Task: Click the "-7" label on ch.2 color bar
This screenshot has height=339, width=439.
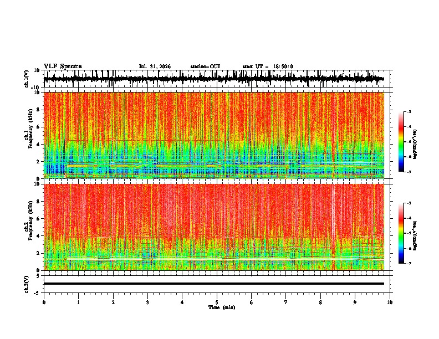Action: click(x=409, y=264)
